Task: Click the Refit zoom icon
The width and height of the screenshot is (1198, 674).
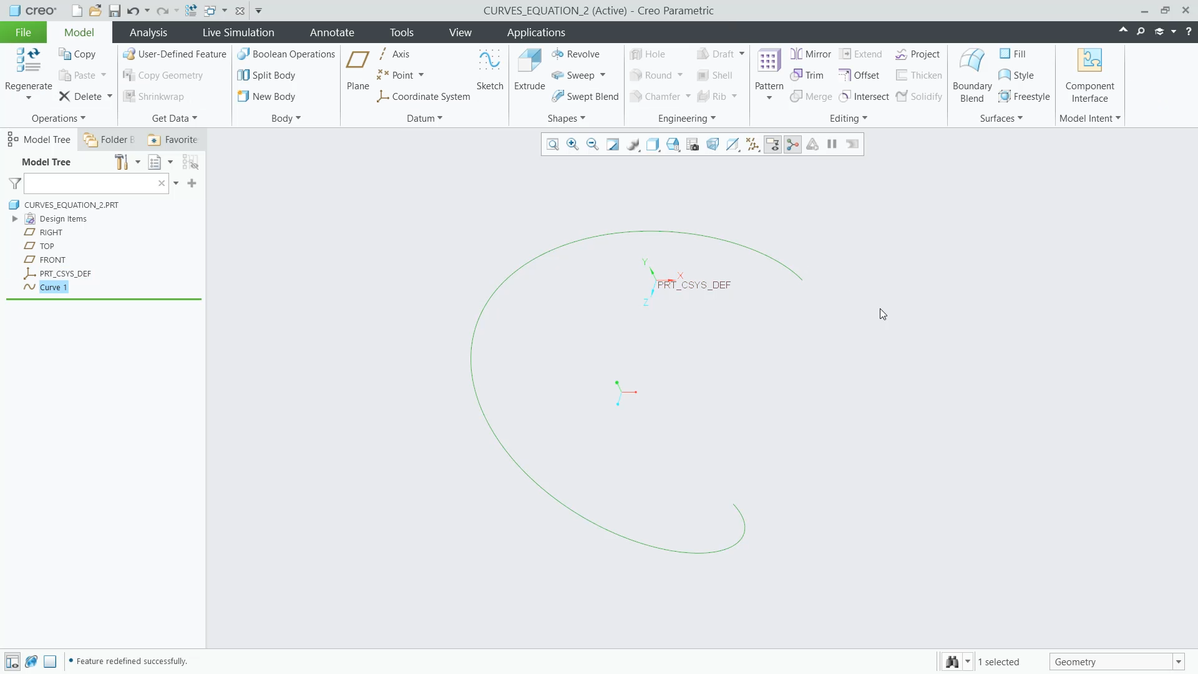Action: point(553,145)
